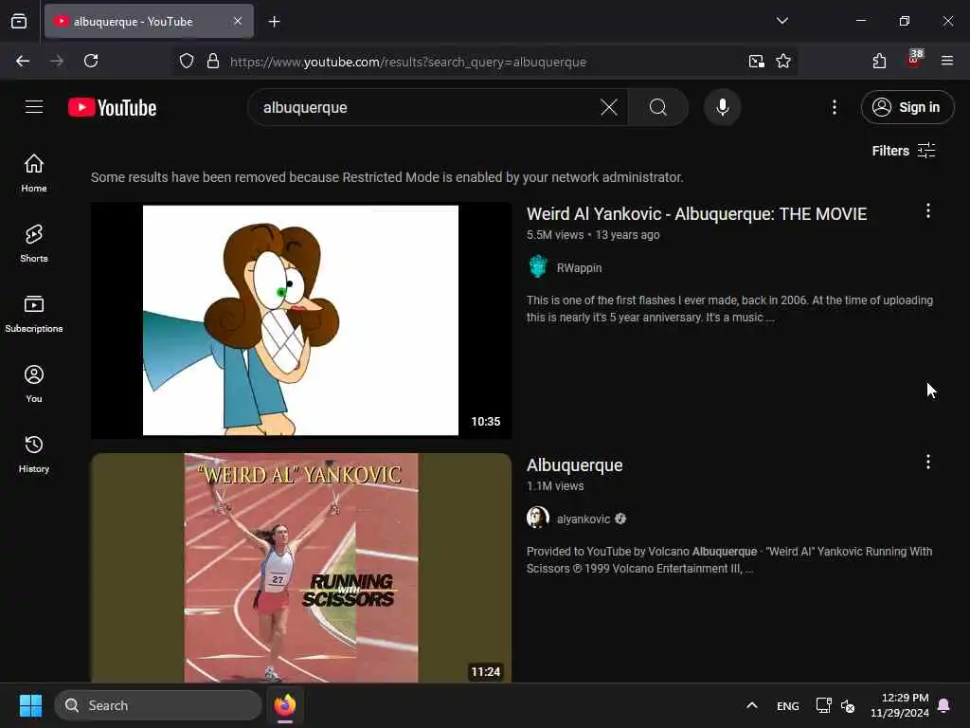Image resolution: width=970 pixels, height=728 pixels.
Task: Bookmark this page with the star
Action: click(783, 62)
